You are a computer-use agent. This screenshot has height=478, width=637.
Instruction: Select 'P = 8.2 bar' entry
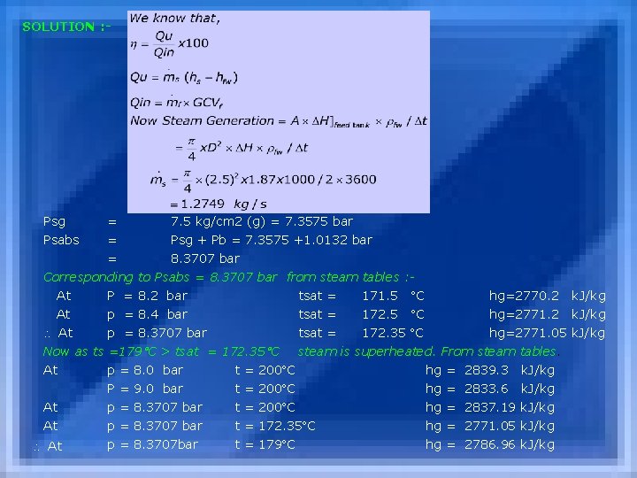pyautogui.click(x=147, y=296)
